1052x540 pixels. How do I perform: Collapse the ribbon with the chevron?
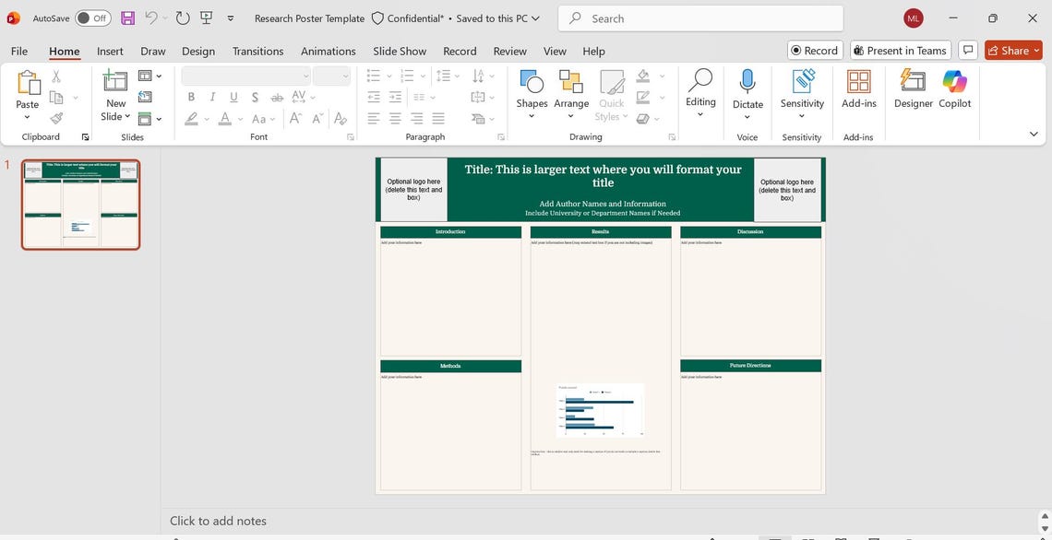coord(1034,134)
